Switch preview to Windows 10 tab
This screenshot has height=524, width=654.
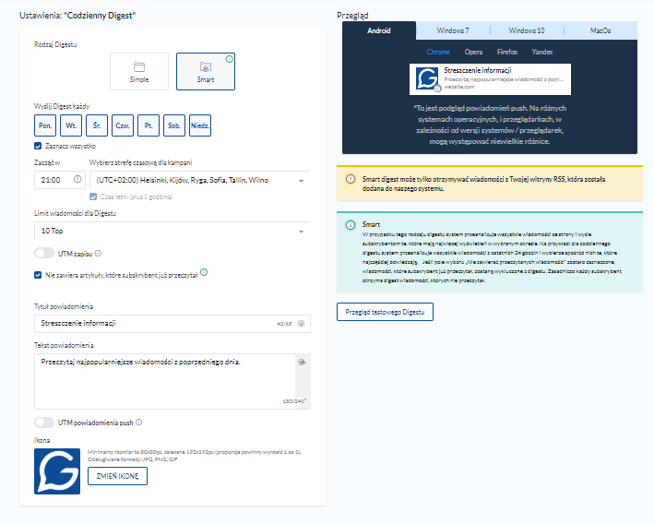click(527, 30)
